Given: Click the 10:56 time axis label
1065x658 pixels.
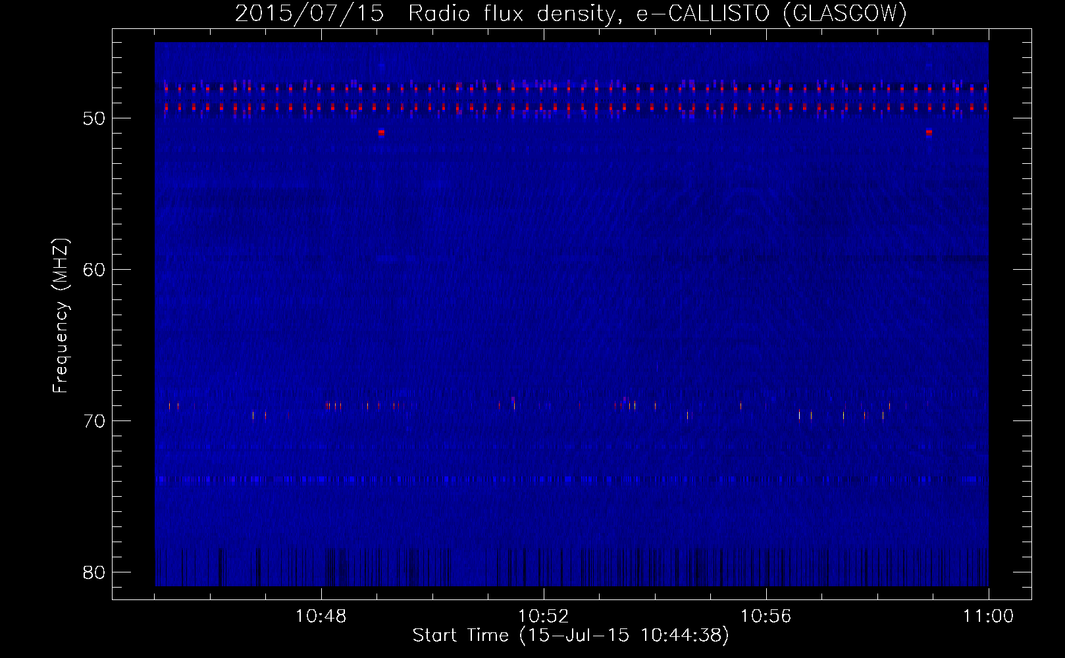Looking at the screenshot, I should click(x=766, y=617).
